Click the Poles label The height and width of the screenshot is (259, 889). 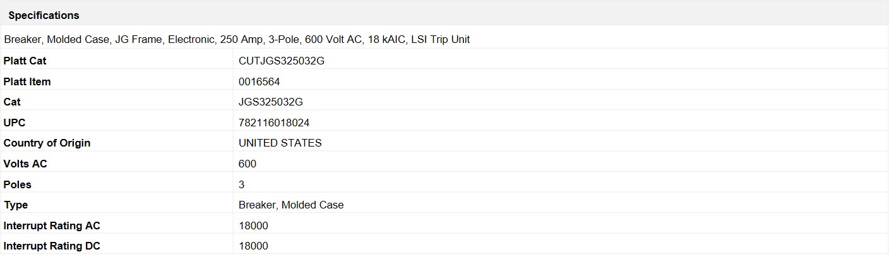click(x=18, y=184)
